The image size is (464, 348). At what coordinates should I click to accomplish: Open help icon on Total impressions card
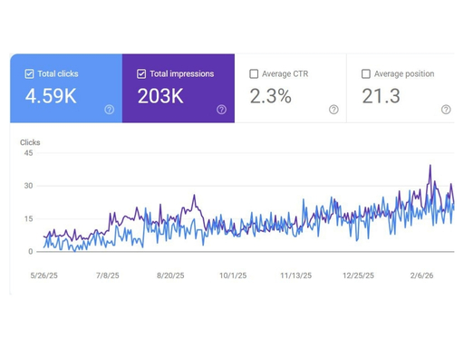221,110
